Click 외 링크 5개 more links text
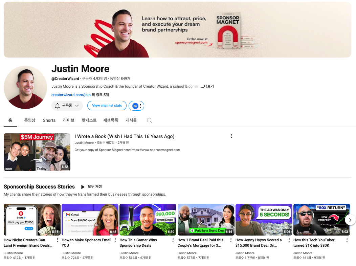Screen dimensions: 356x266 [x=100, y=95]
